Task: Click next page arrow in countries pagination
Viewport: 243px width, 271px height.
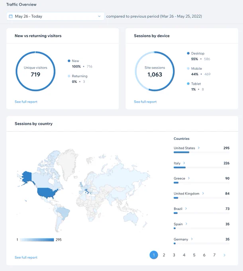Action: tap(224, 255)
